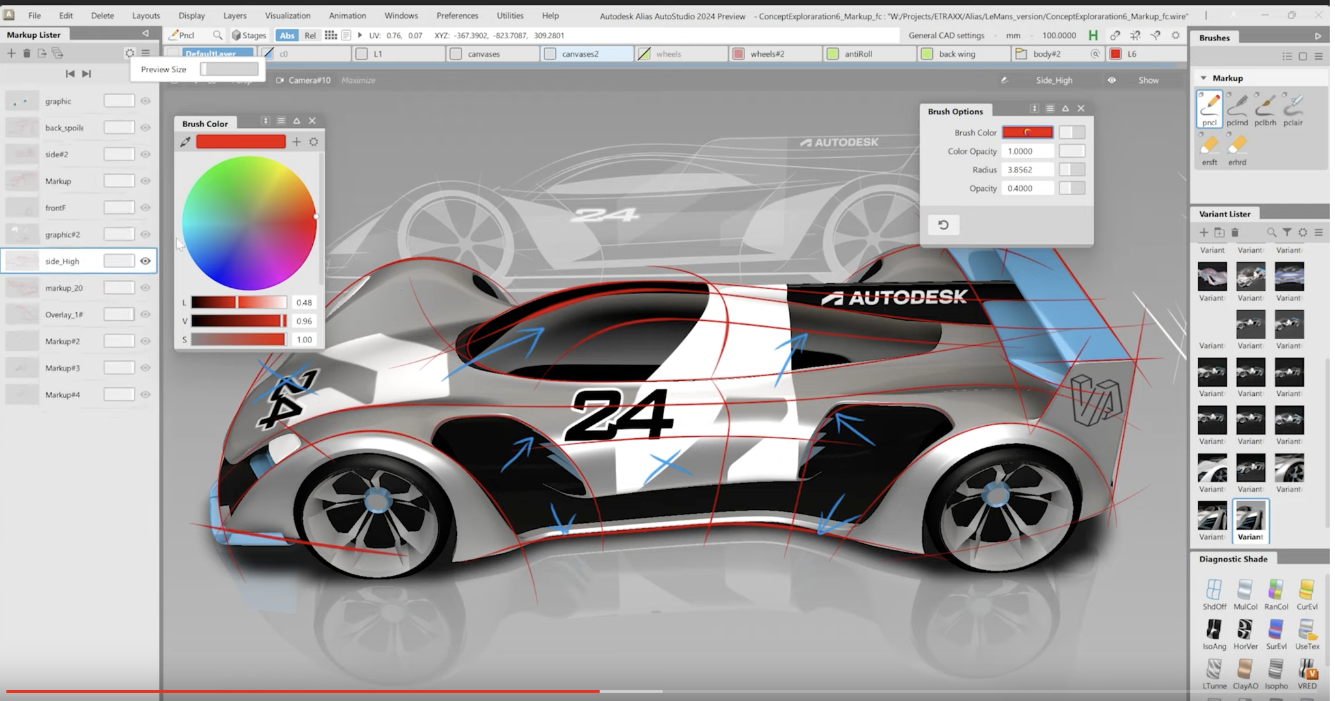Collapse the Markup section in Brushes panel
Screen dimensions: 1335x701
pos(1203,78)
